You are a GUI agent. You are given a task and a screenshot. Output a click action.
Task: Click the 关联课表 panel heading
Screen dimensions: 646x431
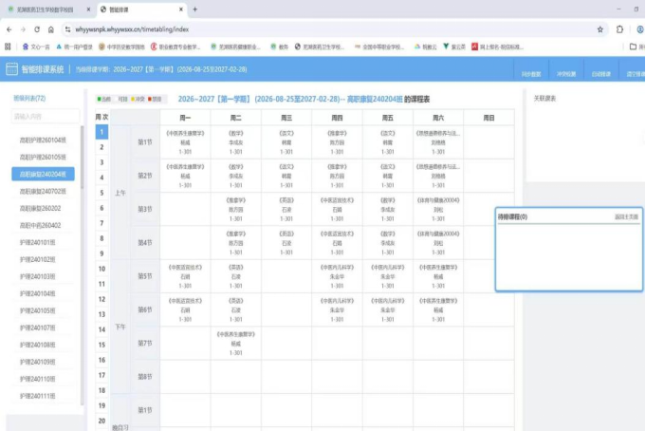point(544,99)
